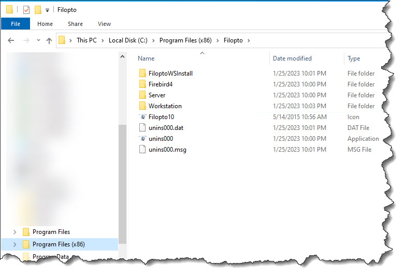Switch to the Share ribbon tab
The image size is (406, 278).
click(x=75, y=24)
